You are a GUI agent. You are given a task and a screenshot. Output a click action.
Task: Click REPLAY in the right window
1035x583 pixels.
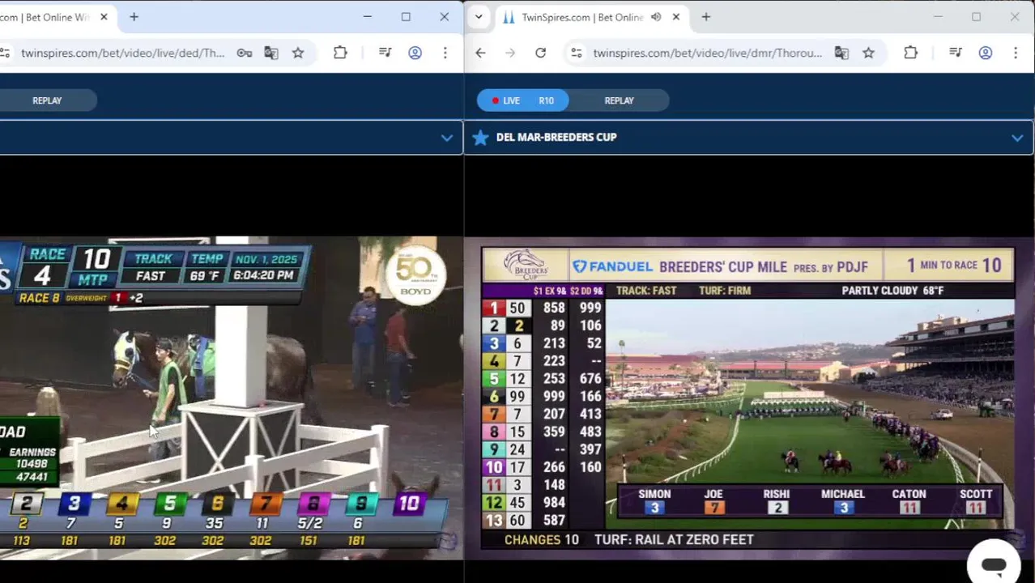(619, 100)
